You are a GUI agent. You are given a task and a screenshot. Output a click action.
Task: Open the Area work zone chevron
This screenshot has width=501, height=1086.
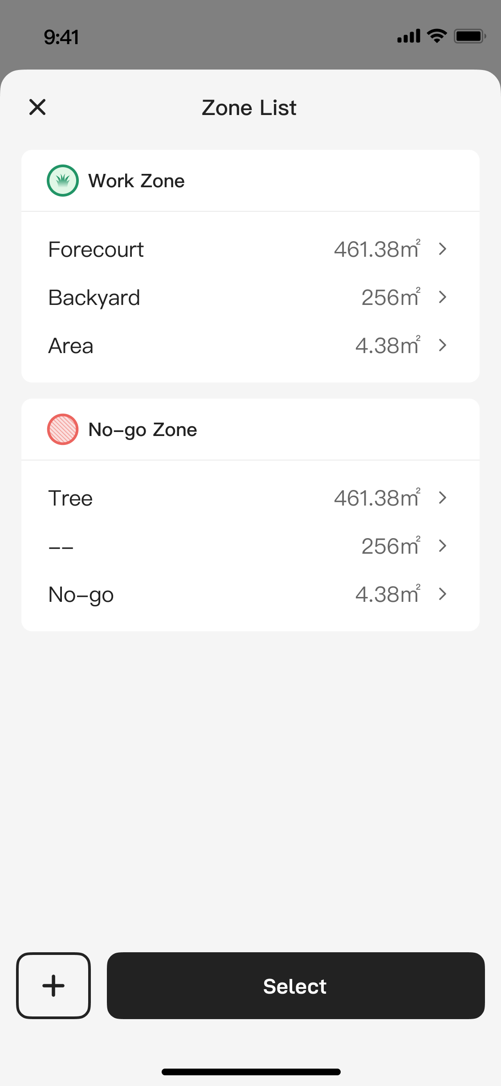click(442, 345)
